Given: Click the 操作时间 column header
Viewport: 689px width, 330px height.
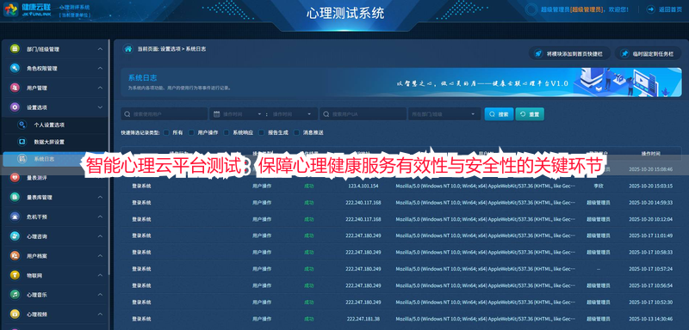Looking at the screenshot, I should point(650,153).
